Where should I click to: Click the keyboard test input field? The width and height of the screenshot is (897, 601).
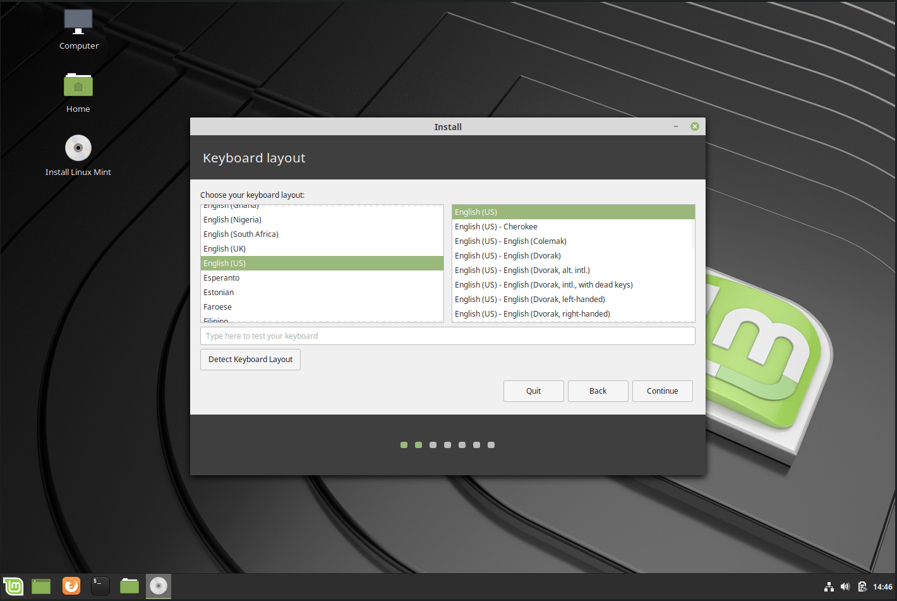pos(448,336)
